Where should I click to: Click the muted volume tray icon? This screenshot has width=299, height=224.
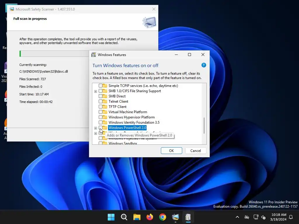click(263, 217)
